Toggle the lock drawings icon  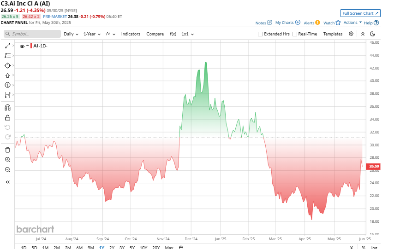pyautogui.click(x=7, y=117)
